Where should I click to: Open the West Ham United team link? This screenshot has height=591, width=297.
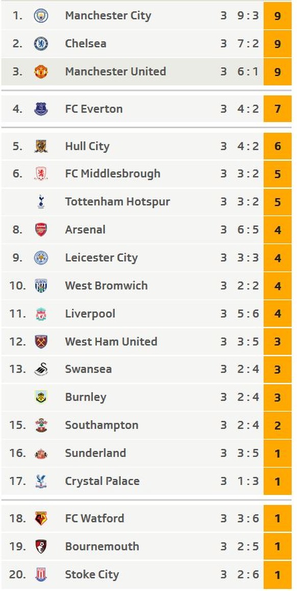pyautogui.click(x=111, y=342)
